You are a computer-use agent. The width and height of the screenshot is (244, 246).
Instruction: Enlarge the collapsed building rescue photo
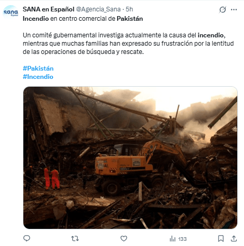tap(130, 158)
